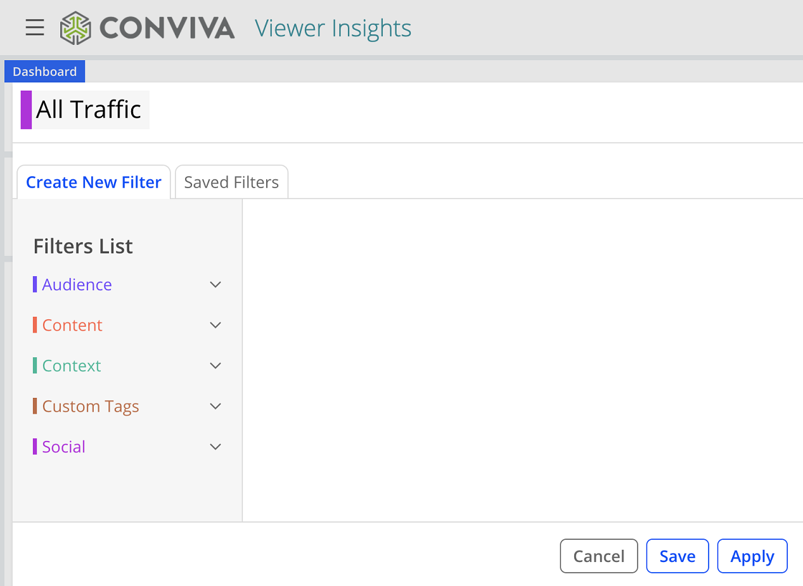Screen dimensions: 803x586
Task: Expand the Social filter chevron
Action: (215, 447)
